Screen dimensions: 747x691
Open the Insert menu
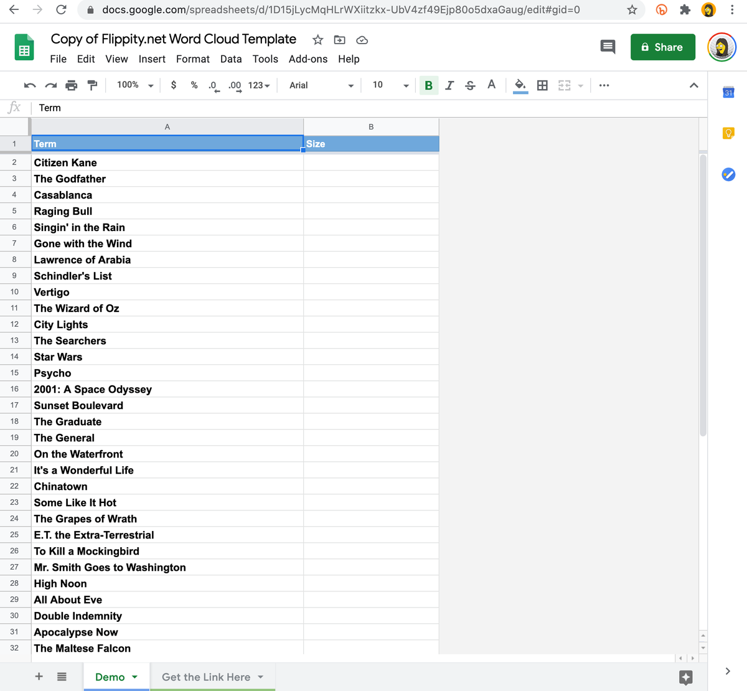point(152,59)
